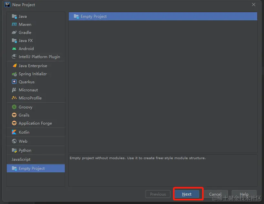Click the Python folder icon
Viewport: 264px width, 204px height.
(14, 150)
